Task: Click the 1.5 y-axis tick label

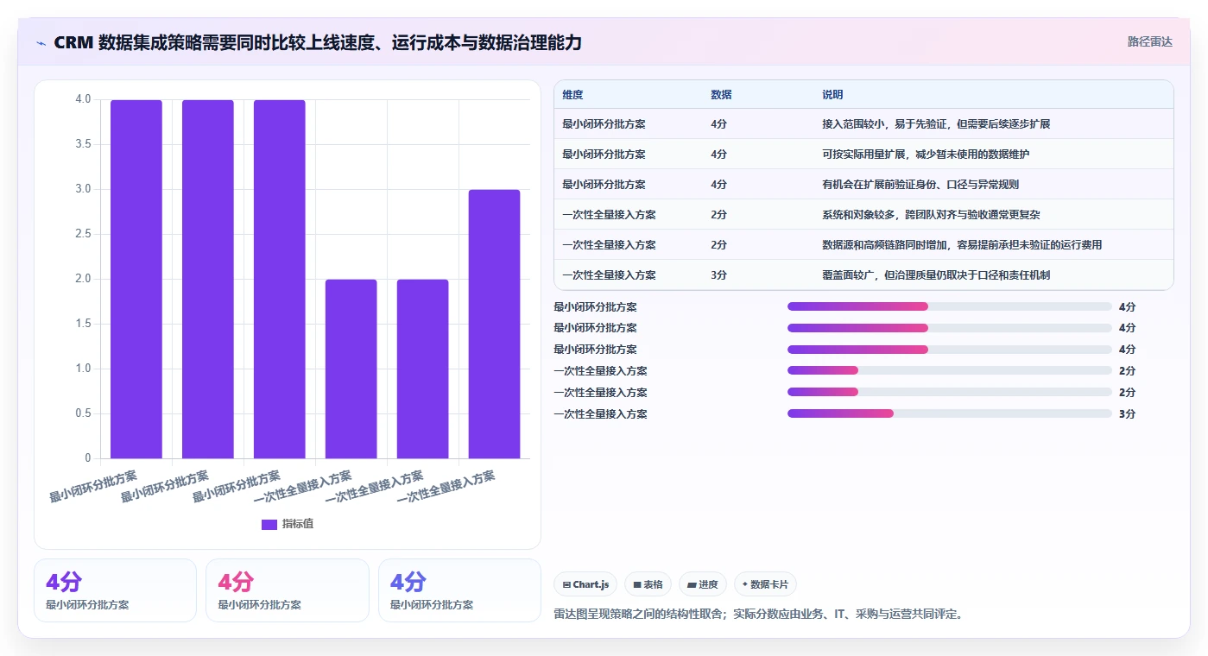Action: pos(83,324)
